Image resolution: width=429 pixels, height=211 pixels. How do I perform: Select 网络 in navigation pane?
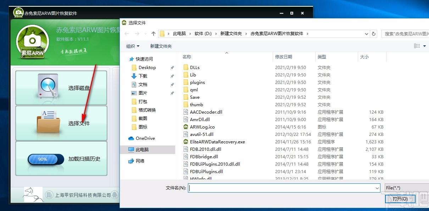point(140,161)
